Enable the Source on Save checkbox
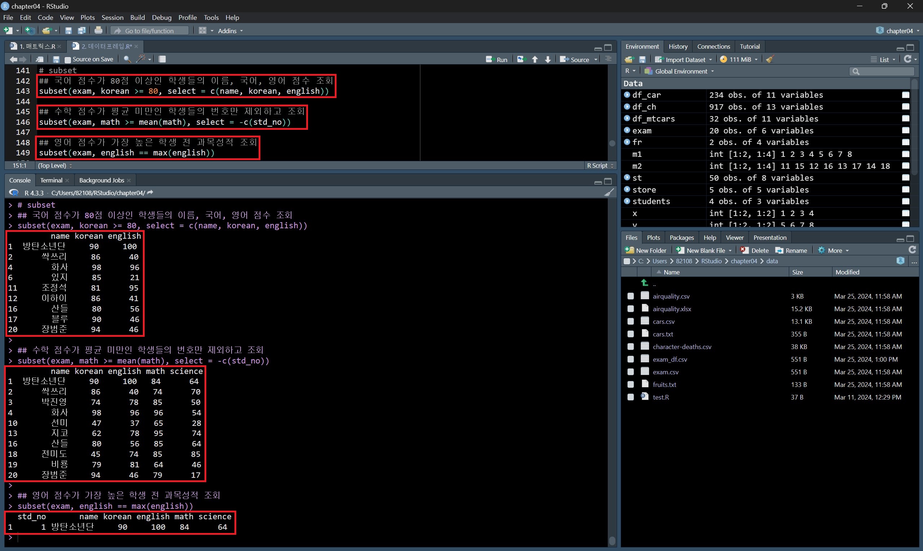Screen dimensions: 923x551 pyautogui.click(x=67, y=59)
